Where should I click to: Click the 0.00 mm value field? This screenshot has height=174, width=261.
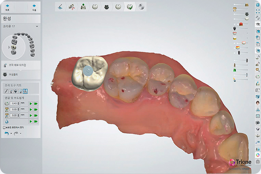tap(14, 115)
